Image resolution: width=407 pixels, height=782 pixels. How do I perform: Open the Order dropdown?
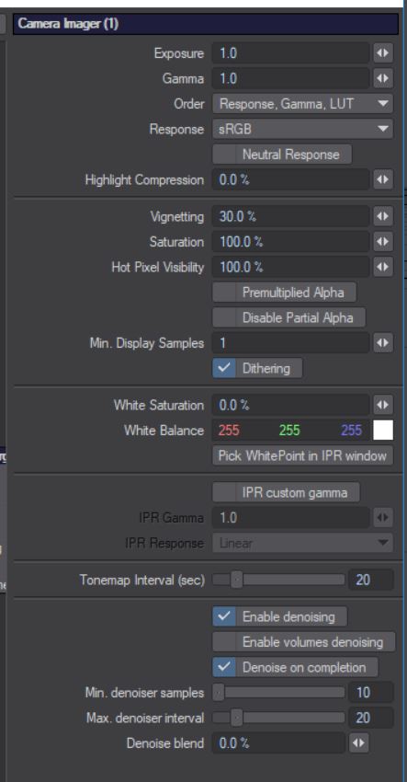pos(302,104)
